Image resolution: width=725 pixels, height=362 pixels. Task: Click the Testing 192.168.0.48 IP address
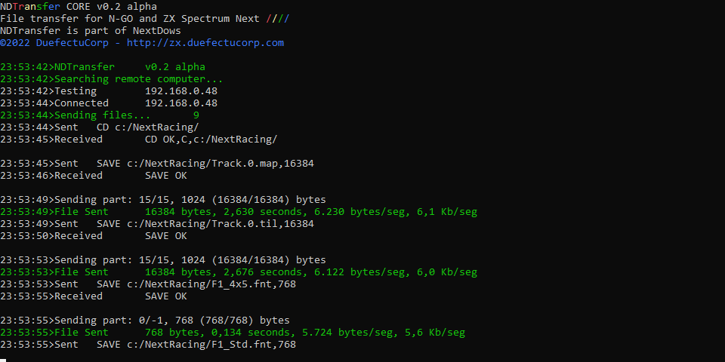coord(180,91)
